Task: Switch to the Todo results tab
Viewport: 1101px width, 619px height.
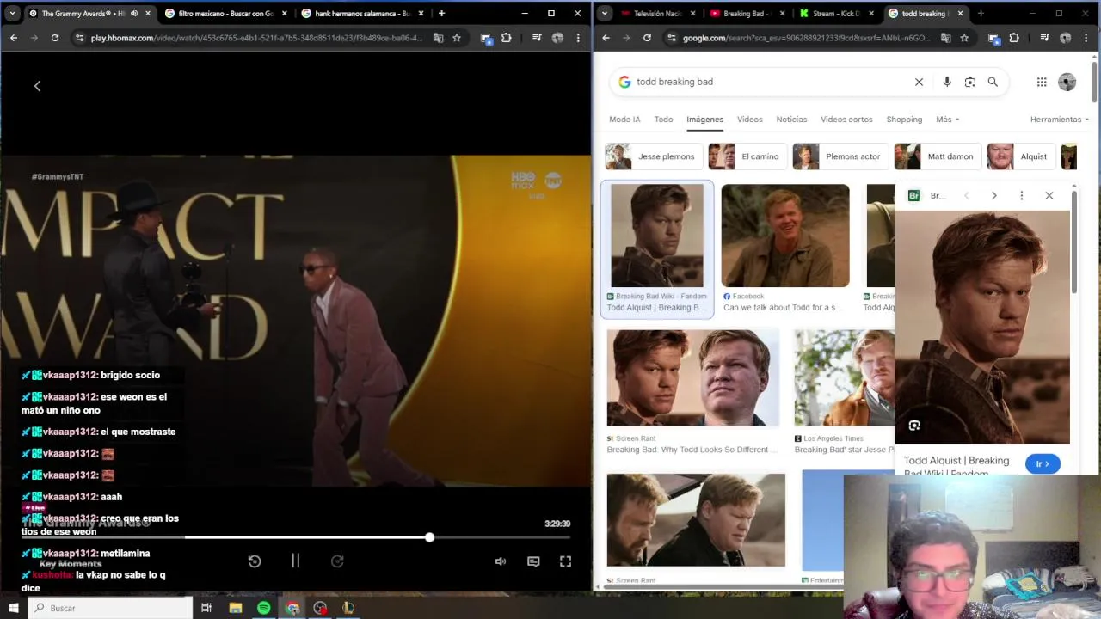Action: click(x=663, y=120)
